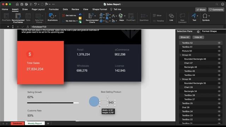The width and height of the screenshot is (226, 127).
Task: Click the Selling Growth progress bar
Action: 53,103
